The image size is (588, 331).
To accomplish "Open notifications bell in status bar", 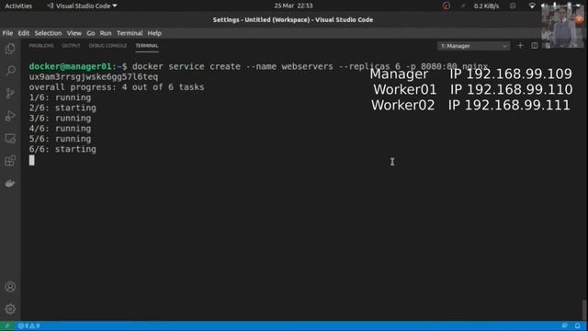I will (578, 325).
